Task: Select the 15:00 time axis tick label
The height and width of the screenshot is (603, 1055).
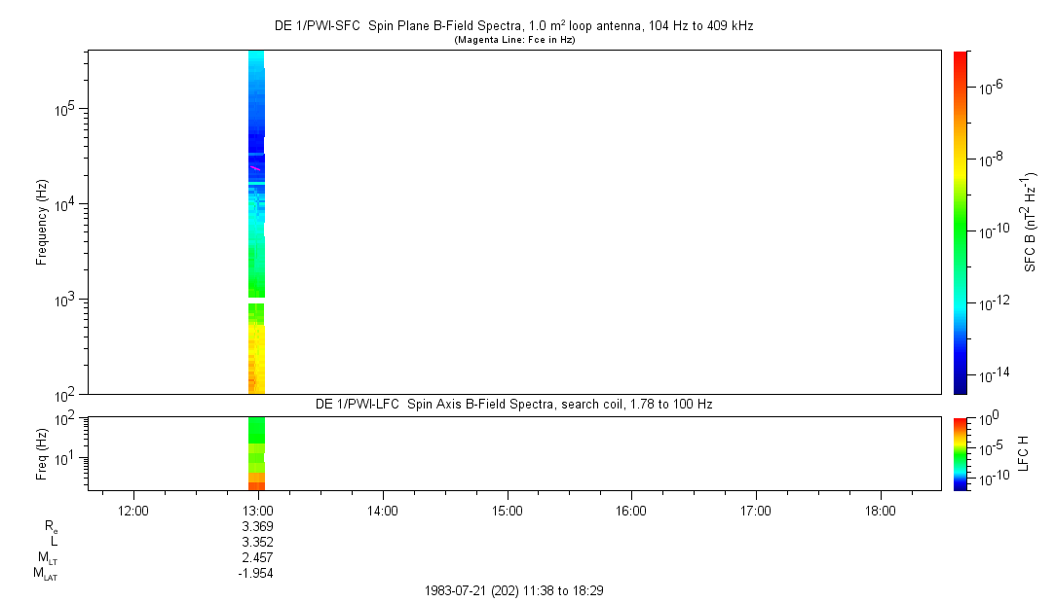Action: point(507,510)
